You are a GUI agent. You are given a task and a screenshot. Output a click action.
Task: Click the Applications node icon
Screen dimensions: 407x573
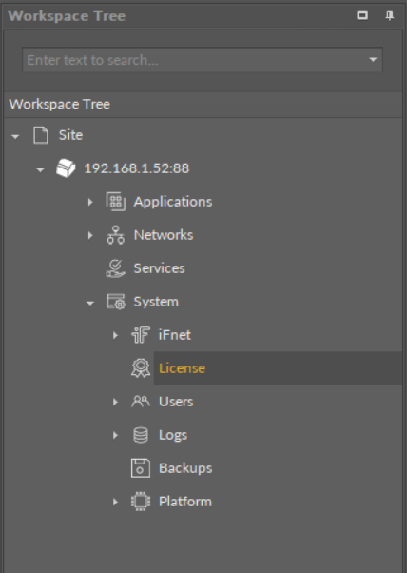pos(116,202)
